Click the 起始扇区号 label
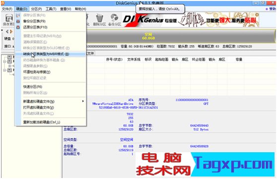The width and height of the screenshot is (277, 179). 72,154
